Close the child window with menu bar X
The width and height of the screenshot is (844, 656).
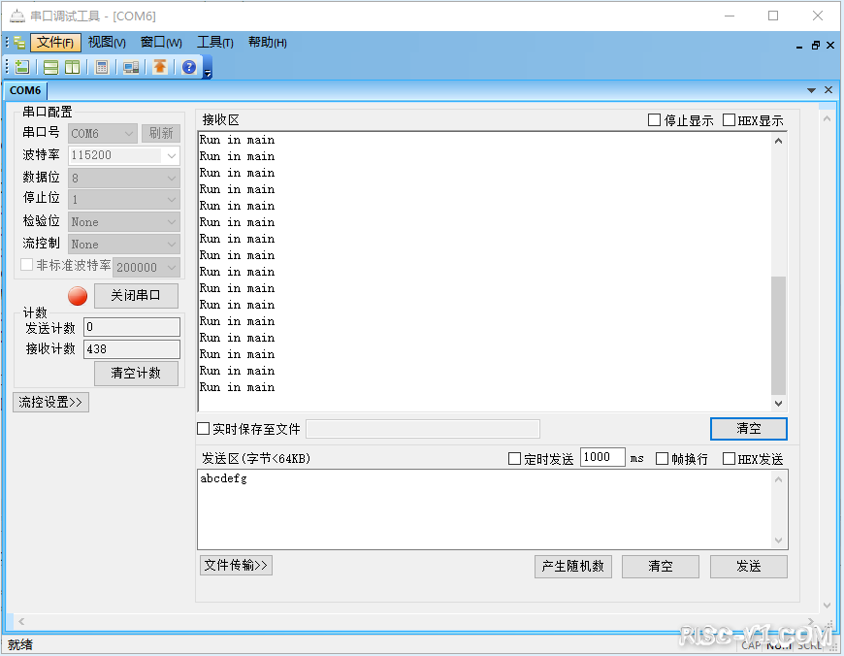pyautogui.click(x=830, y=46)
